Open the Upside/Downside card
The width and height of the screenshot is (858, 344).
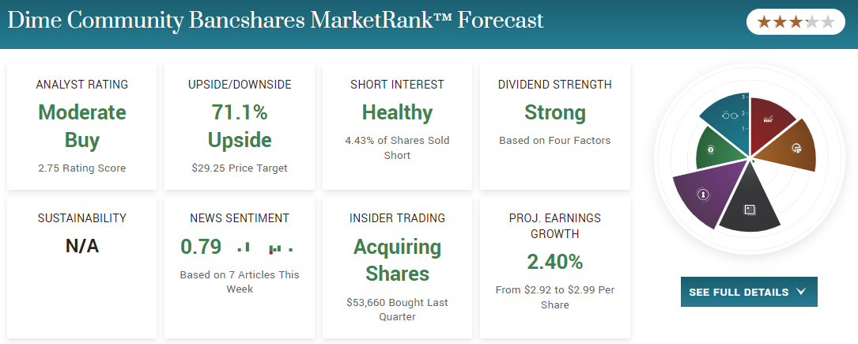point(240,127)
